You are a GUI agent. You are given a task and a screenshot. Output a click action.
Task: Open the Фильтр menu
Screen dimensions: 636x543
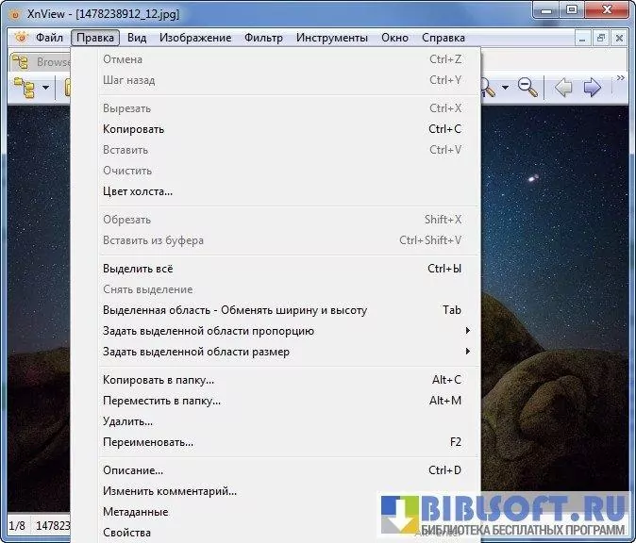point(263,38)
